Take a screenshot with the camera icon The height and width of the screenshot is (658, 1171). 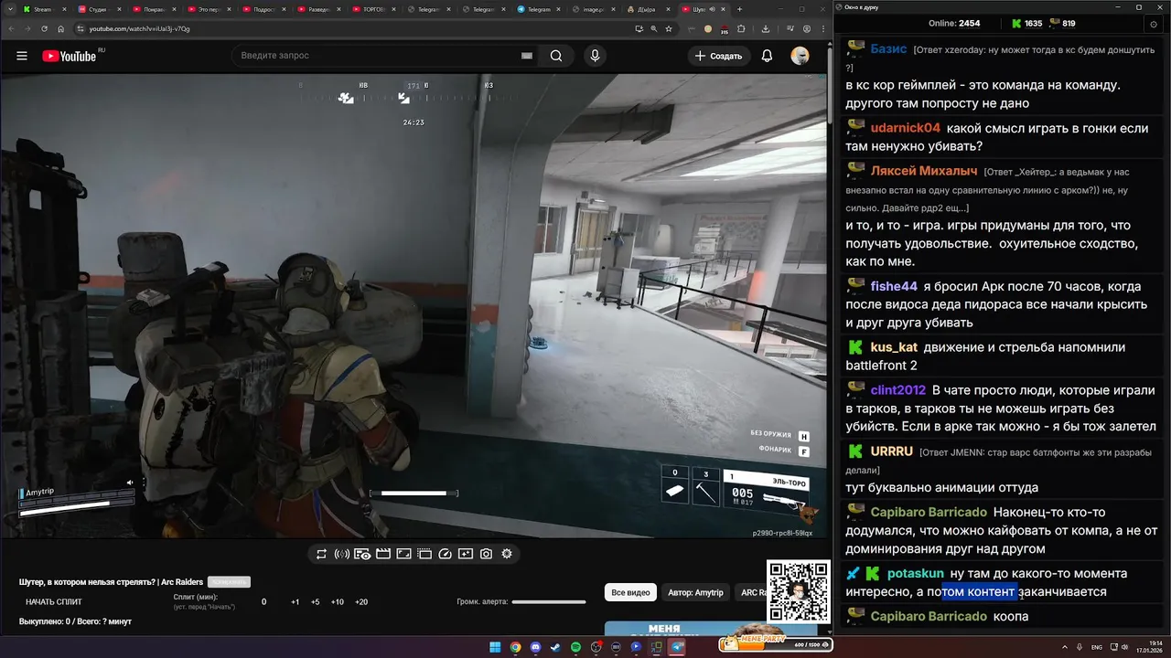coord(486,554)
